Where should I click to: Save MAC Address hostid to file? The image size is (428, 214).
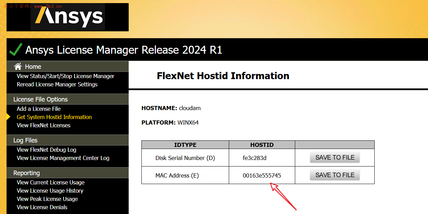pos(335,175)
